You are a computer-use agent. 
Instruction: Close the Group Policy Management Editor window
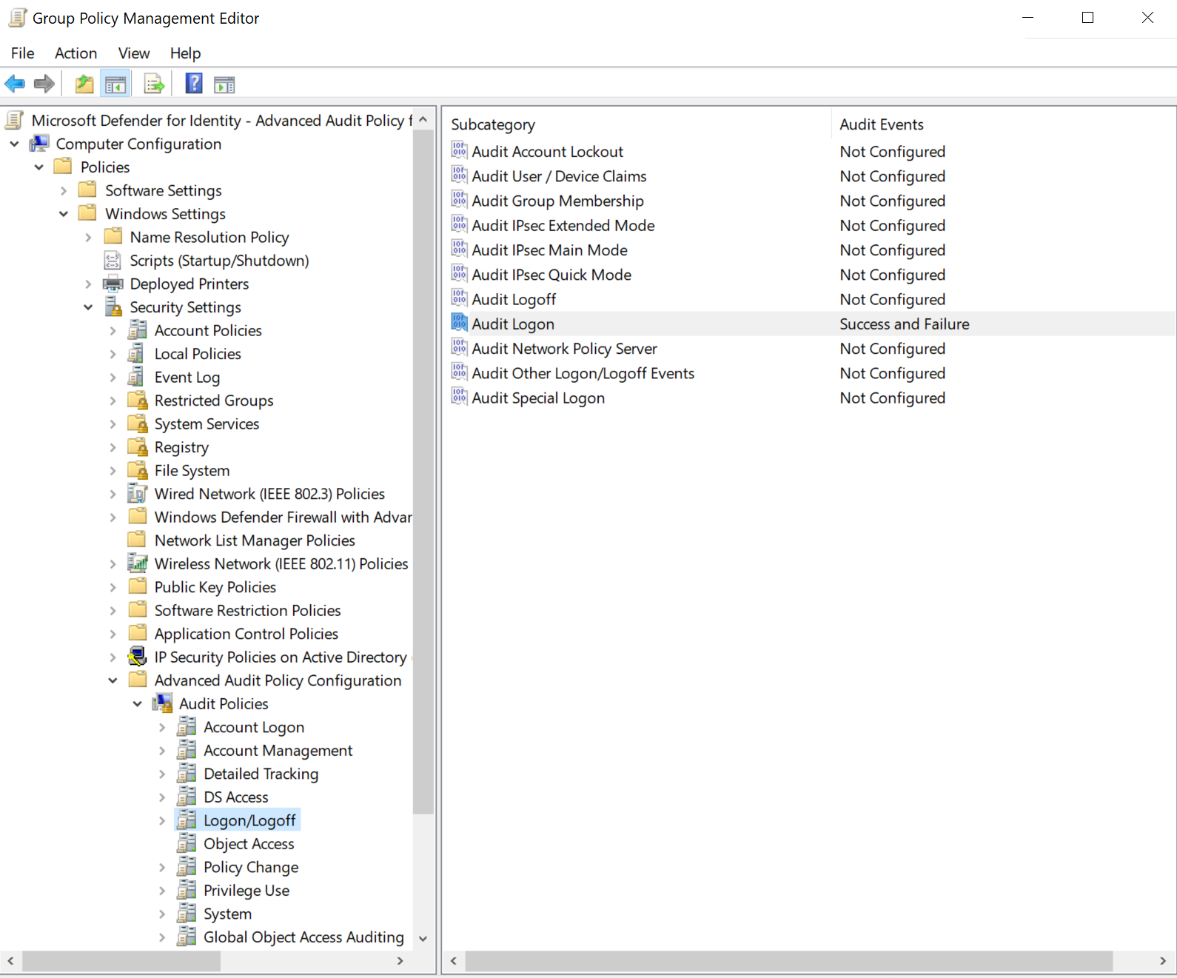click(x=1147, y=18)
